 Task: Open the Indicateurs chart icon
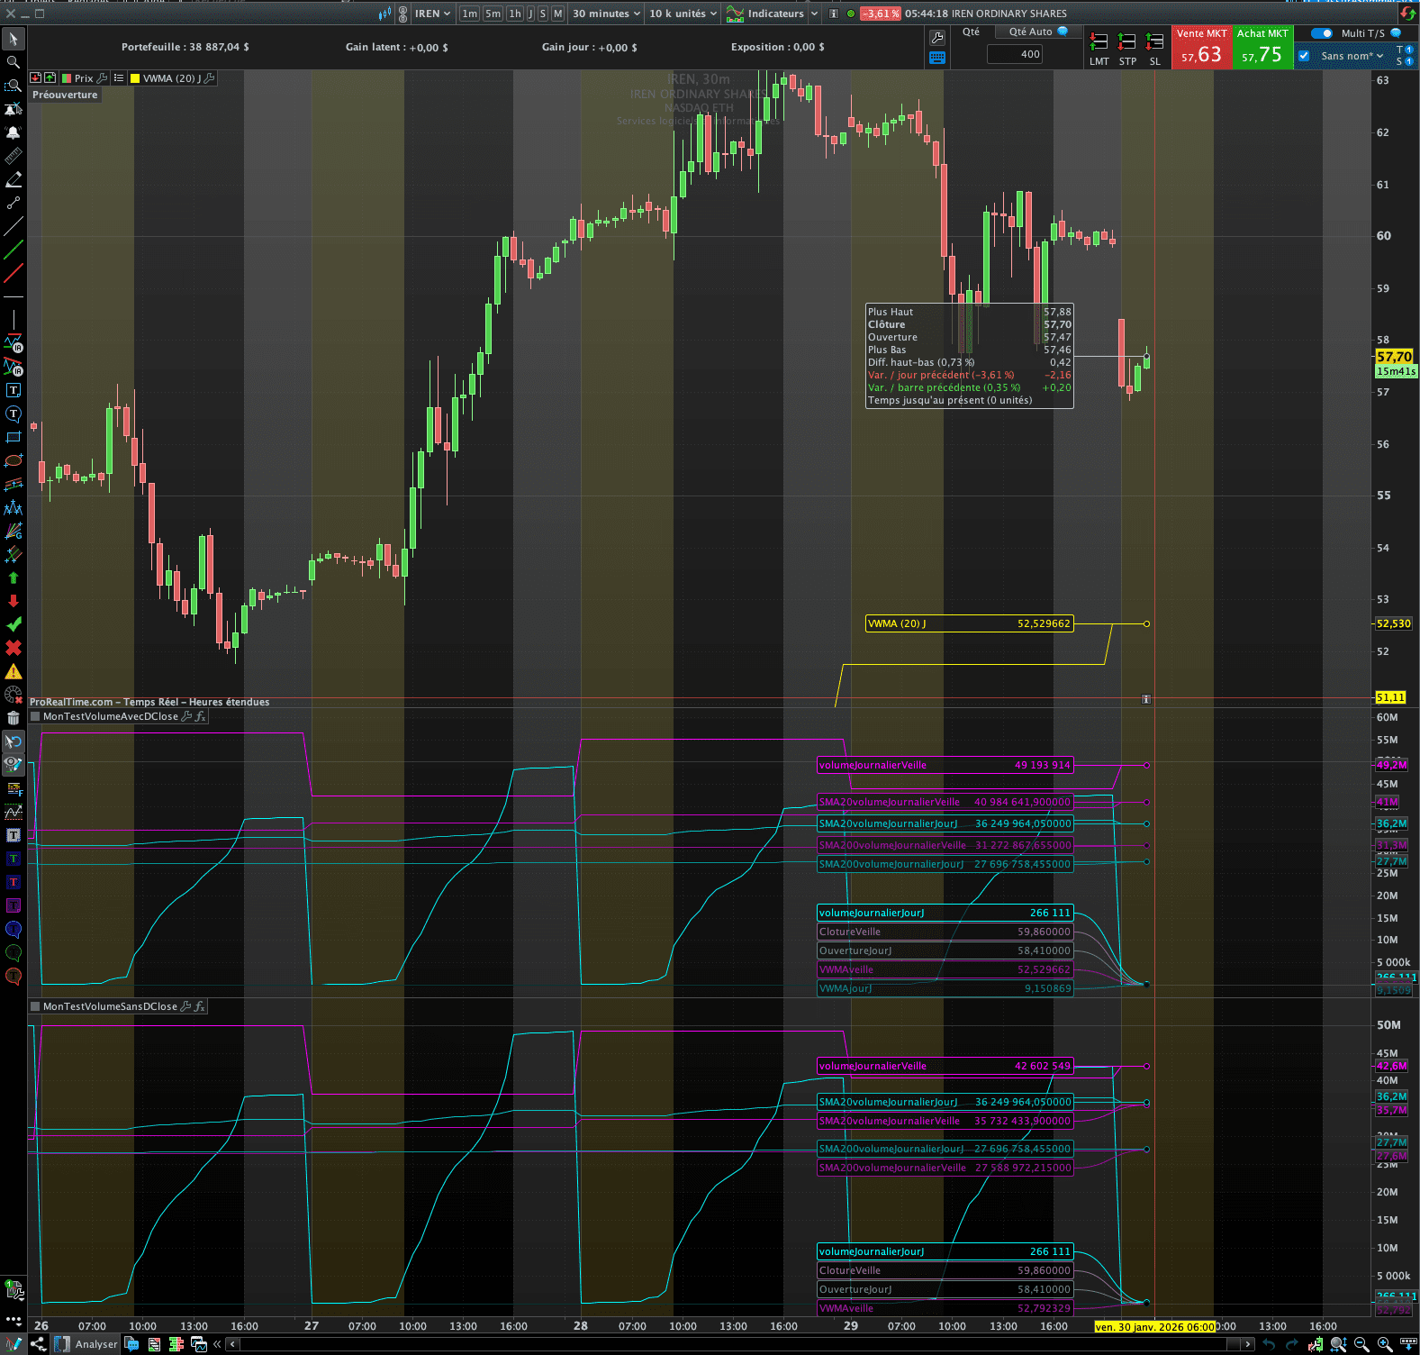(736, 14)
